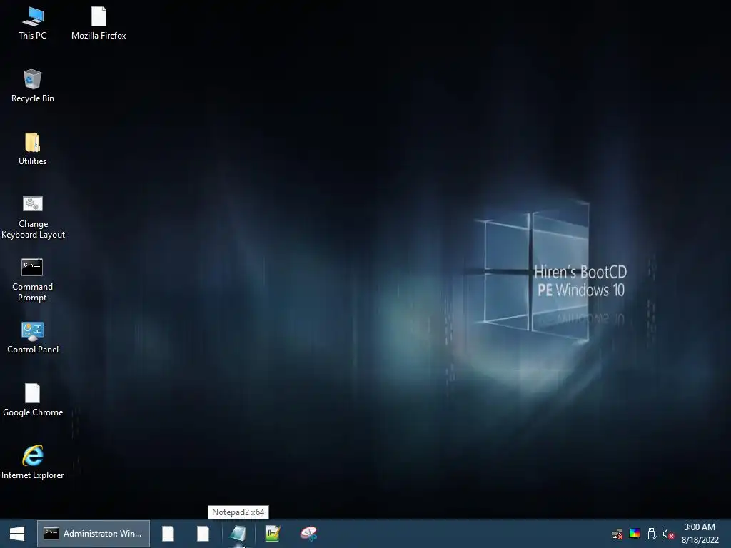Open the red scissors snipping taskbar icon
Screen dimensions: 731x548
308,534
